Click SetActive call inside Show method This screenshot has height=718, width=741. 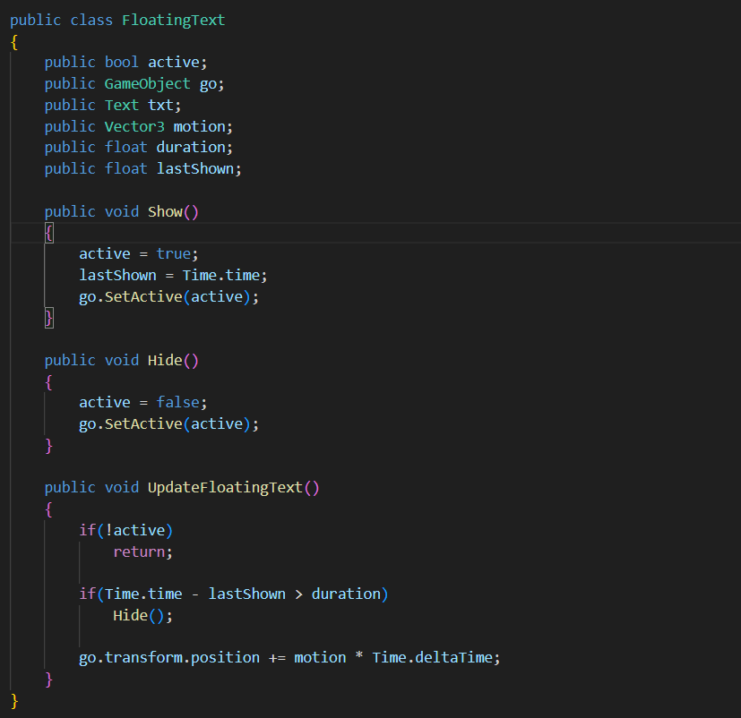[143, 296]
